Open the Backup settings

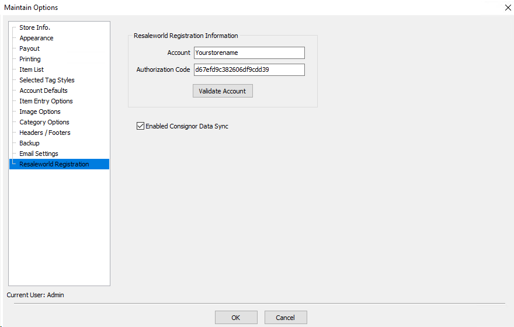(x=29, y=143)
